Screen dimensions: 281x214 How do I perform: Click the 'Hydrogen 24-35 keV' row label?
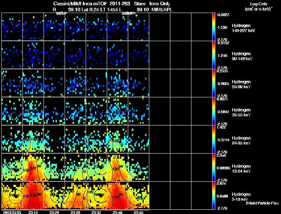pyautogui.click(x=241, y=141)
